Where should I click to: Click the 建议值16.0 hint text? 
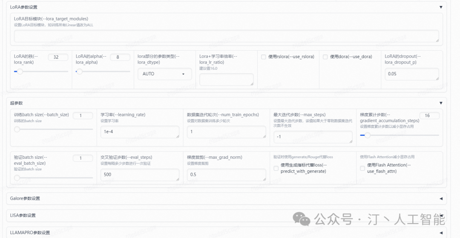click(x=208, y=68)
